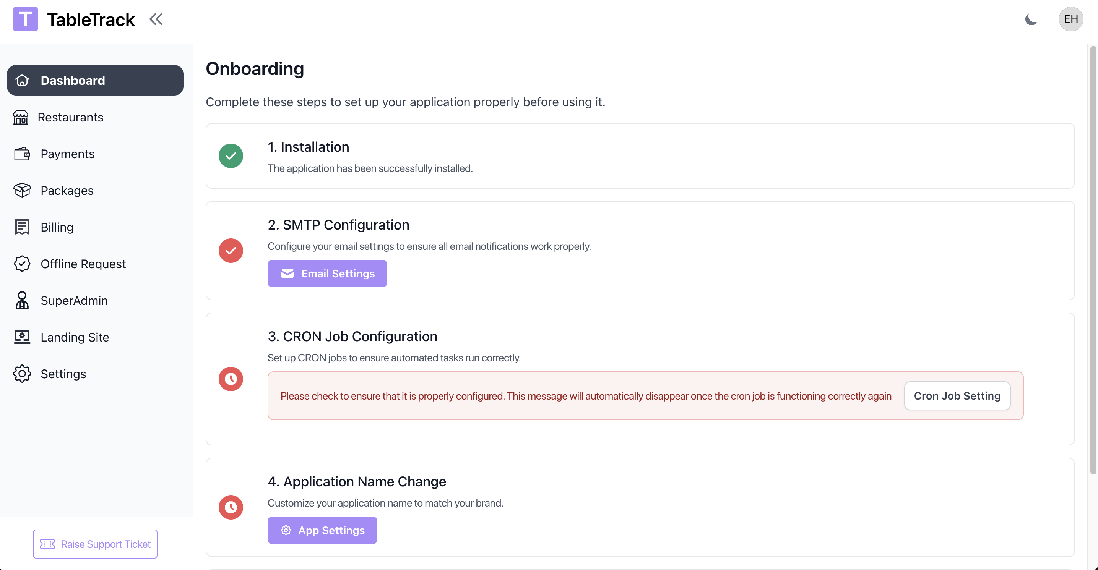The height and width of the screenshot is (570, 1098).
Task: Click the TableTrack purple T logo
Action: click(25, 19)
